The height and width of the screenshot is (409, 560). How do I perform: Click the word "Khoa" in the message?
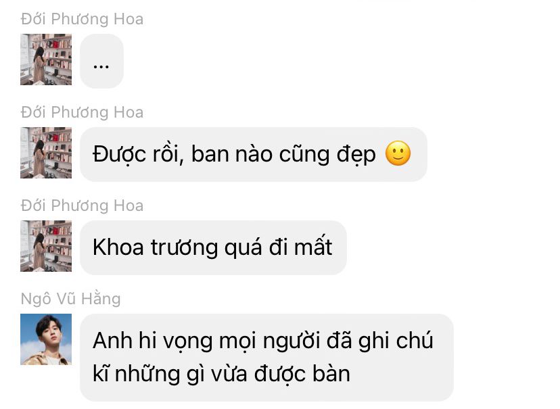pos(118,247)
